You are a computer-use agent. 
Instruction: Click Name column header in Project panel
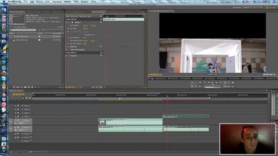pos(12,33)
